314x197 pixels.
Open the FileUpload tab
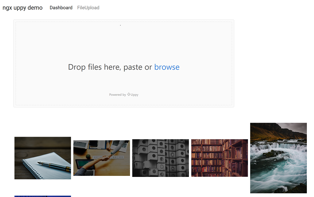coord(88,8)
